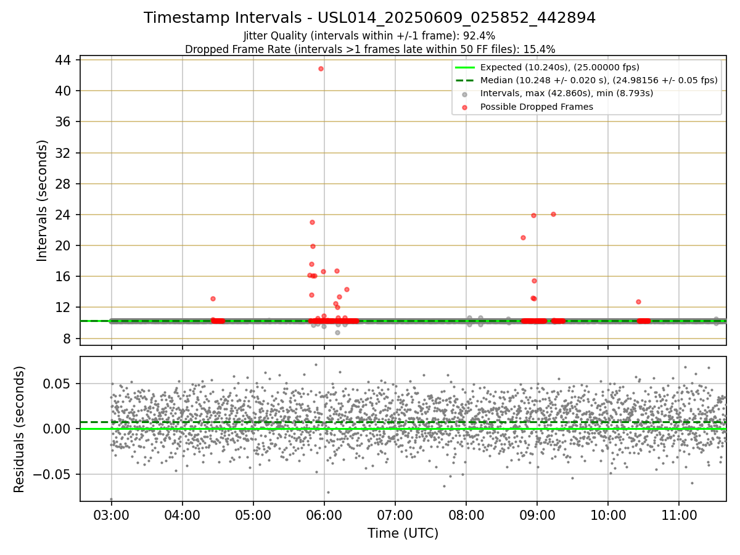
Task: Click the solid green line sample in the legend
Action: (465, 67)
